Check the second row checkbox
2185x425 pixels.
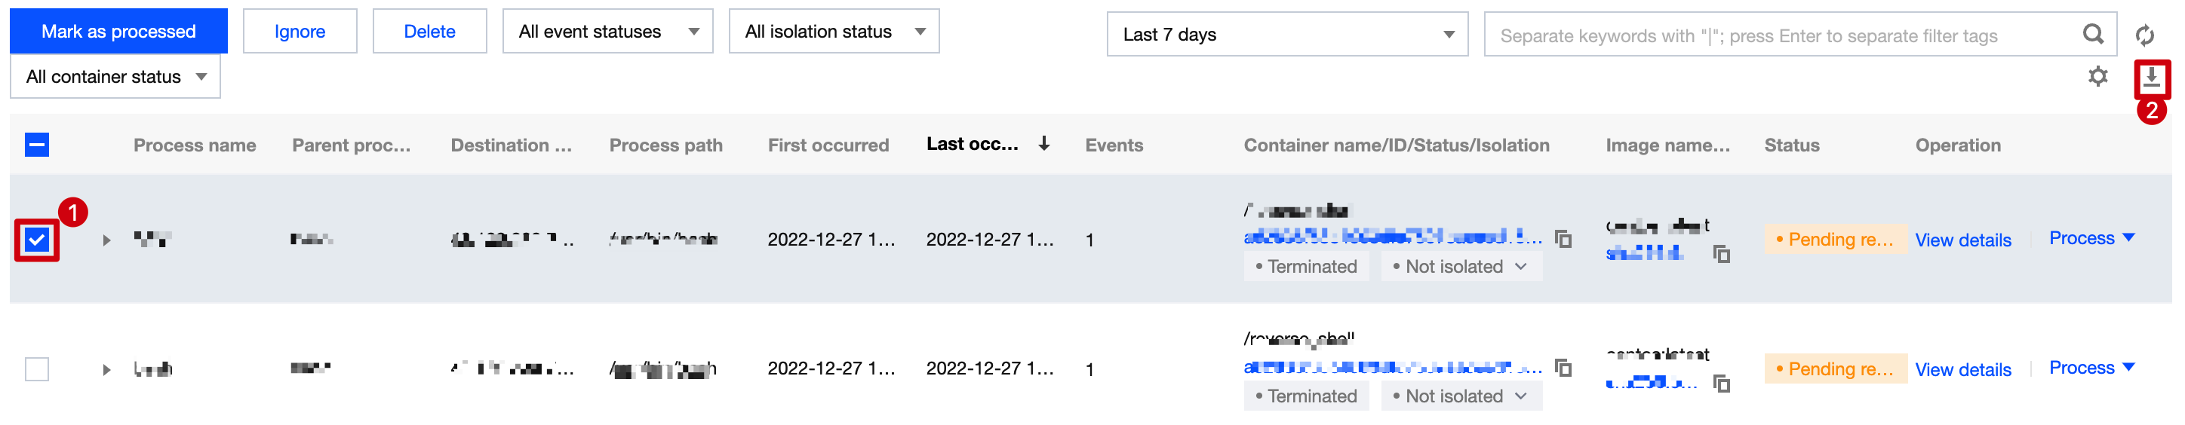[x=36, y=369]
